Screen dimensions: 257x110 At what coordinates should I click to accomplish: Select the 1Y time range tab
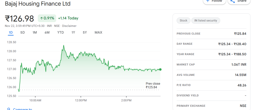point(73,32)
